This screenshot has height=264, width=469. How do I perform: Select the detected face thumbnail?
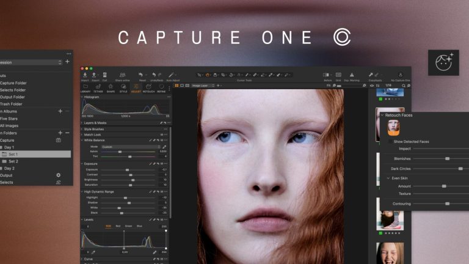point(393,128)
